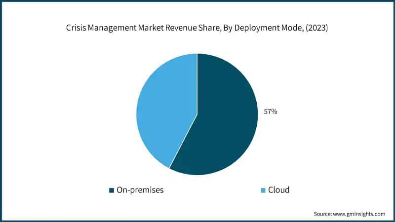The image size is (395, 222).
Task: Click the Cloud legend label
Action: (279, 190)
